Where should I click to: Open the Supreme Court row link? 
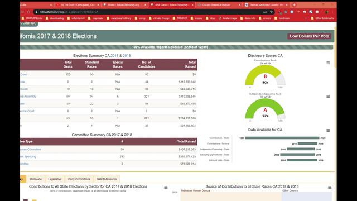[27, 111]
